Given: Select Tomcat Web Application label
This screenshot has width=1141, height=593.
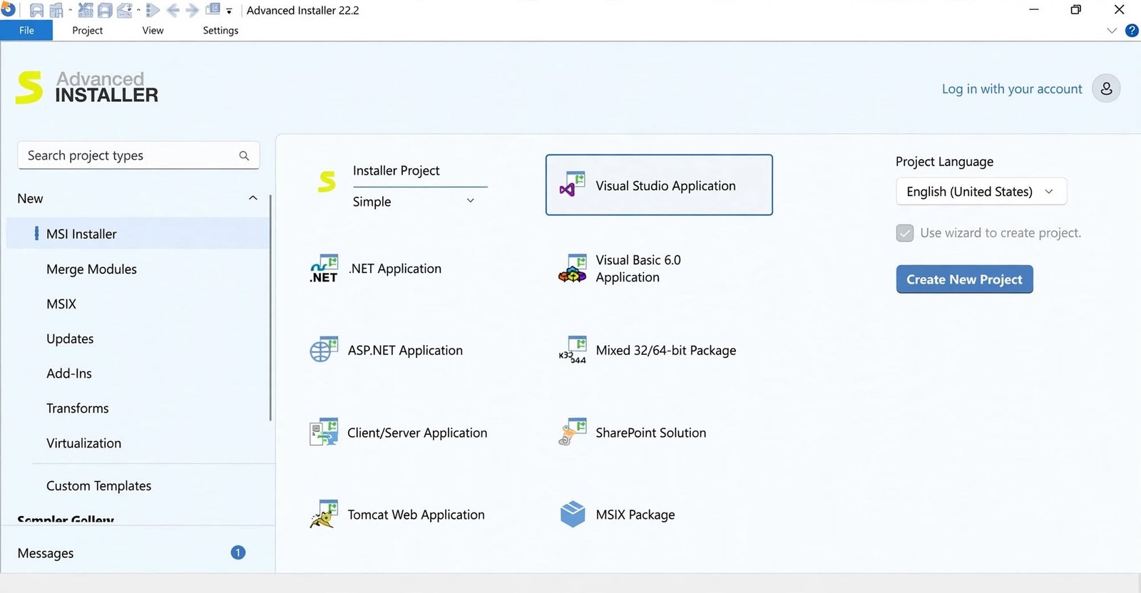Looking at the screenshot, I should point(416,515).
